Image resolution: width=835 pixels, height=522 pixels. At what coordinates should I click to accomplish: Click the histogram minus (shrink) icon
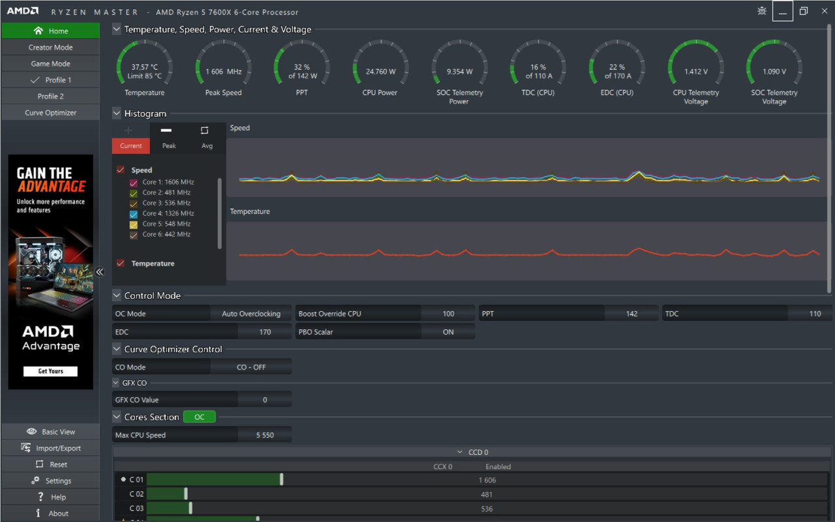coord(166,130)
